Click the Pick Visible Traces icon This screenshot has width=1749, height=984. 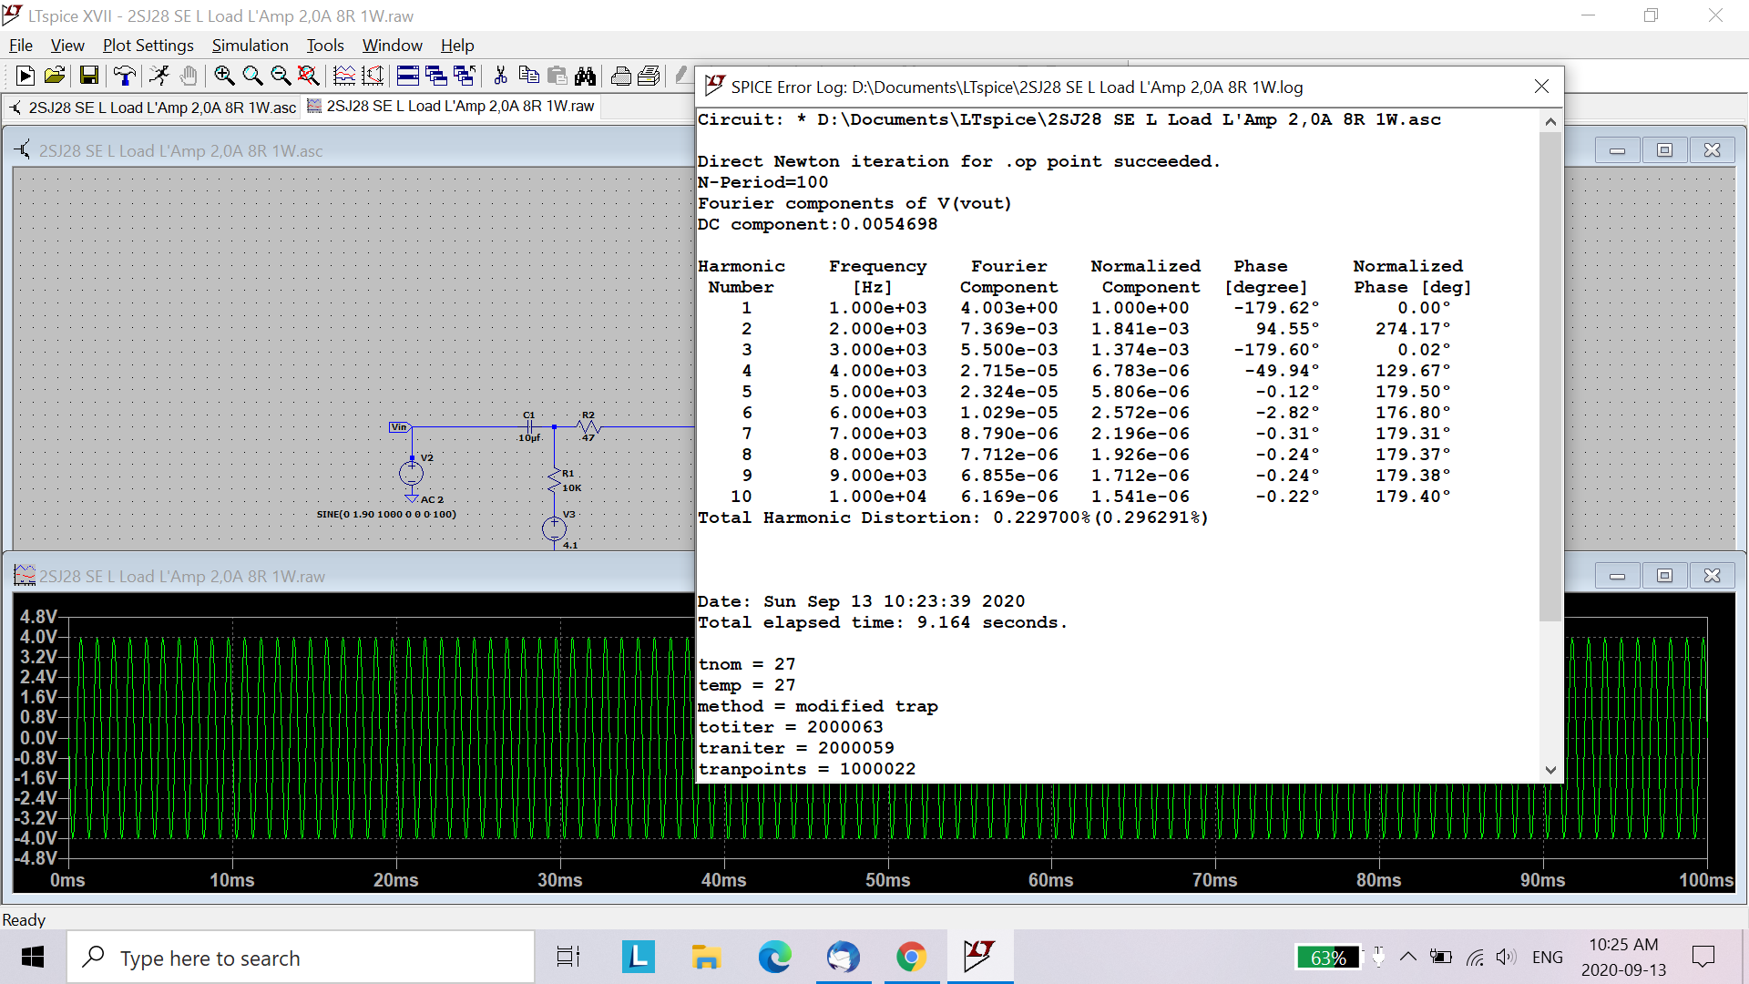[344, 76]
